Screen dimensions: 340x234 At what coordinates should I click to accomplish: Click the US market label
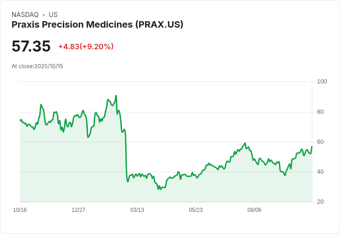click(x=53, y=15)
